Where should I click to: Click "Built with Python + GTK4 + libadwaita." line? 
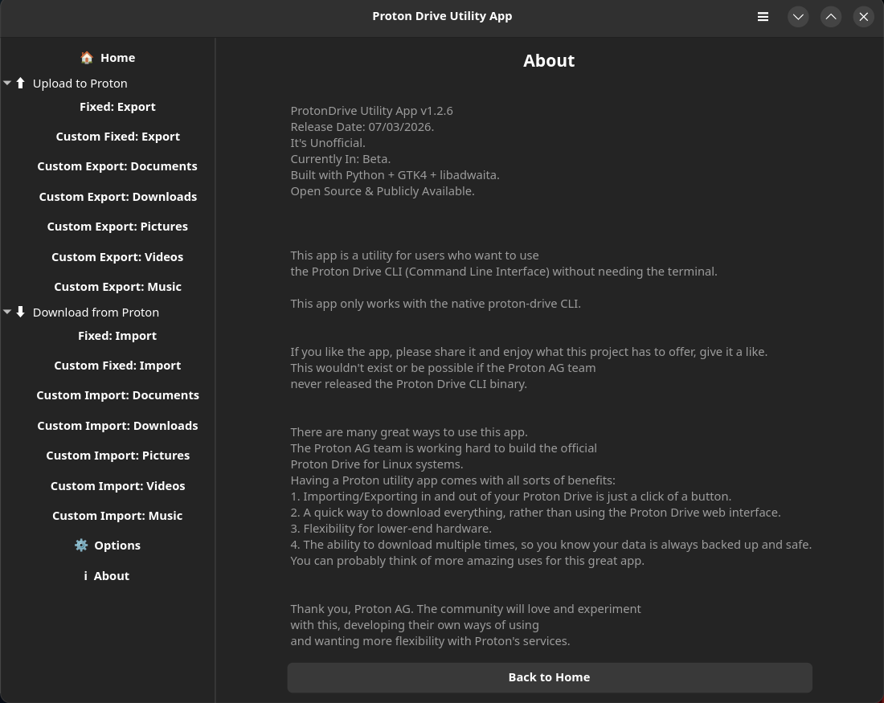(395, 175)
